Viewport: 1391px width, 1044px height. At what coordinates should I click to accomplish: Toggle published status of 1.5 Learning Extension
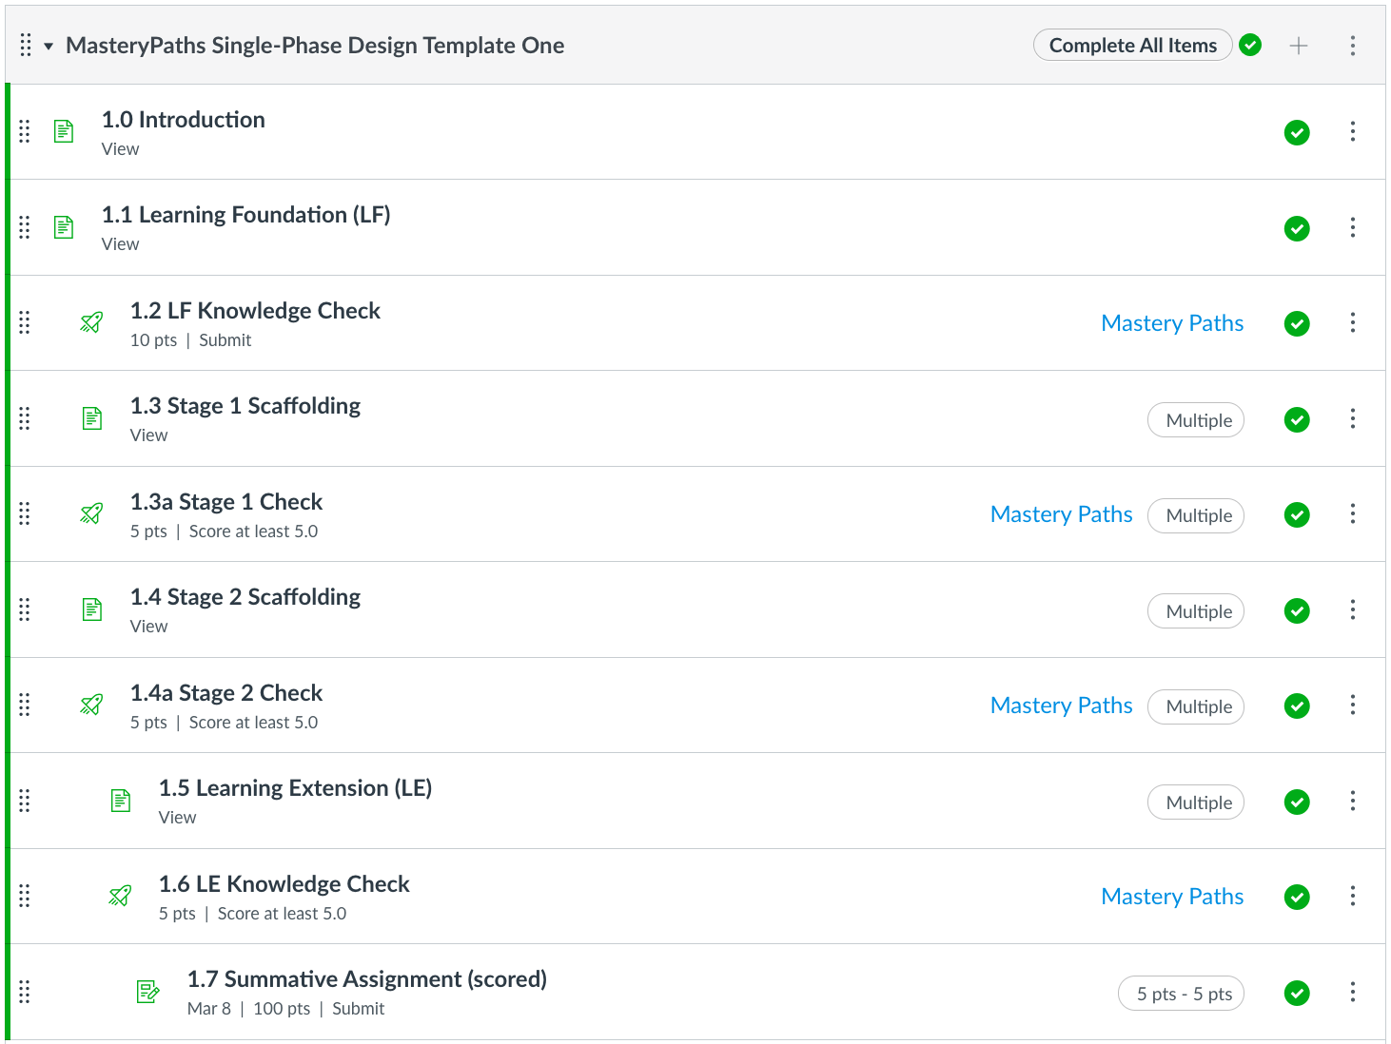click(x=1297, y=802)
